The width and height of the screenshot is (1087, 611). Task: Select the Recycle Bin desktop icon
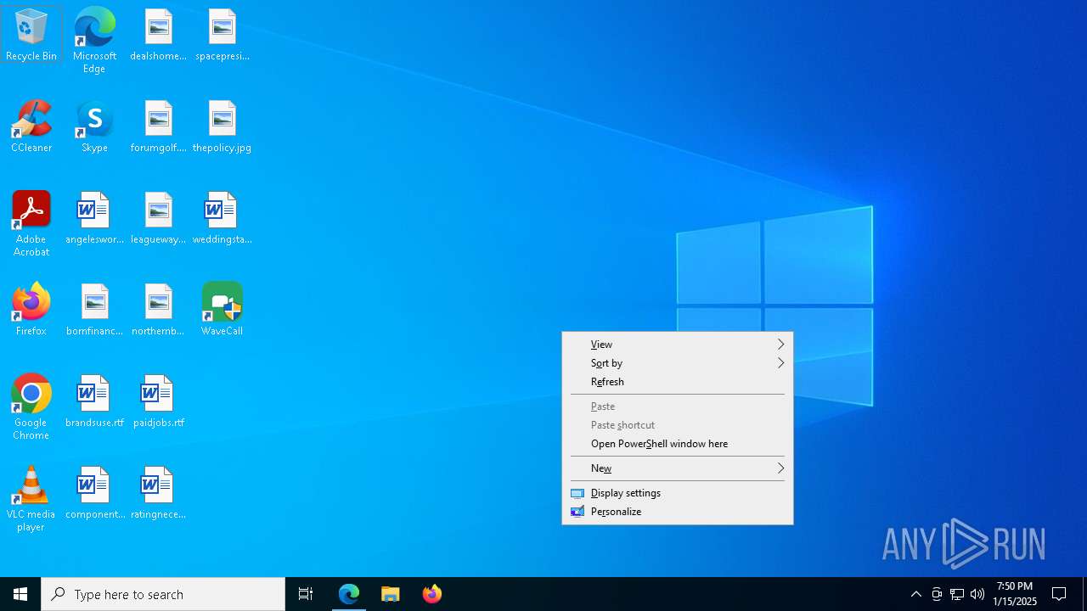(x=31, y=34)
